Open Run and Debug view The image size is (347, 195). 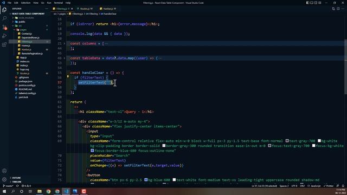(x=4, y=36)
